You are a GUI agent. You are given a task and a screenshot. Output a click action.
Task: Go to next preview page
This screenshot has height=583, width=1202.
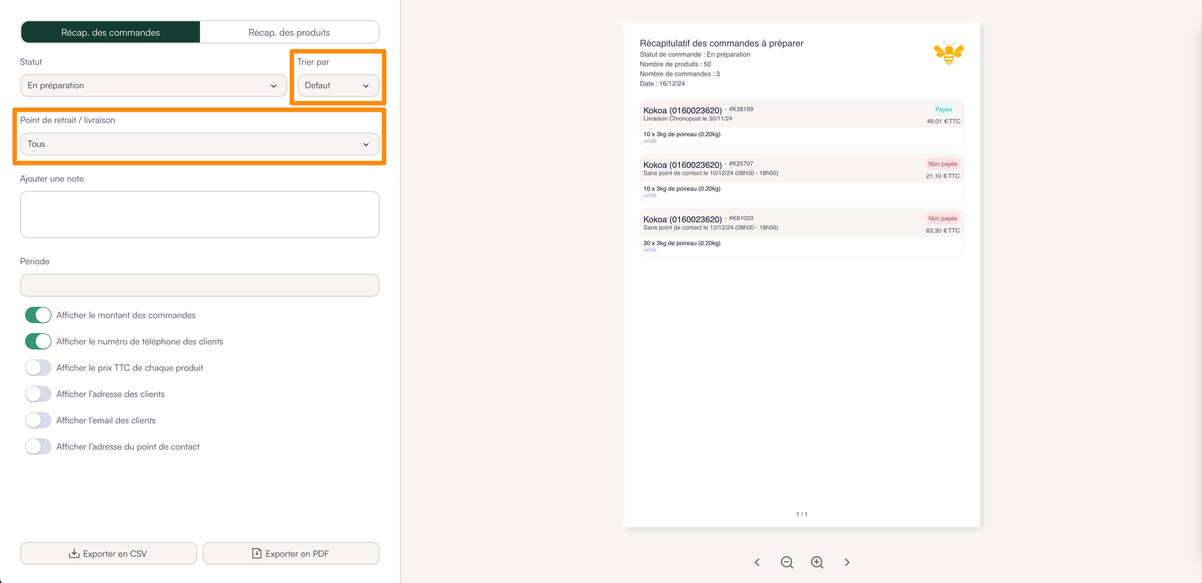(x=847, y=562)
